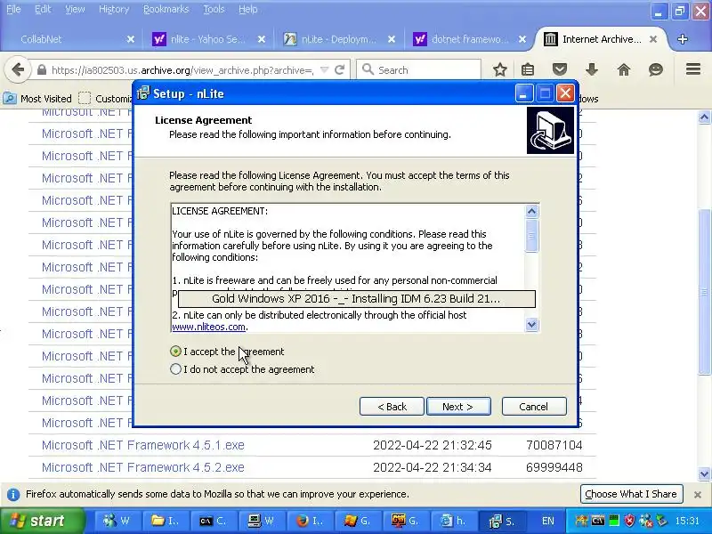
Task: Switch to Firefox taskbar button
Action: point(311,521)
